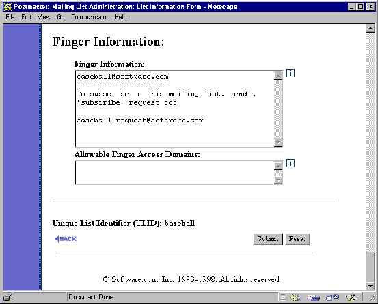Image resolution: width=378 pixels, height=304 pixels.
Task: Click inside the Finger Information text area
Action: 175,109
